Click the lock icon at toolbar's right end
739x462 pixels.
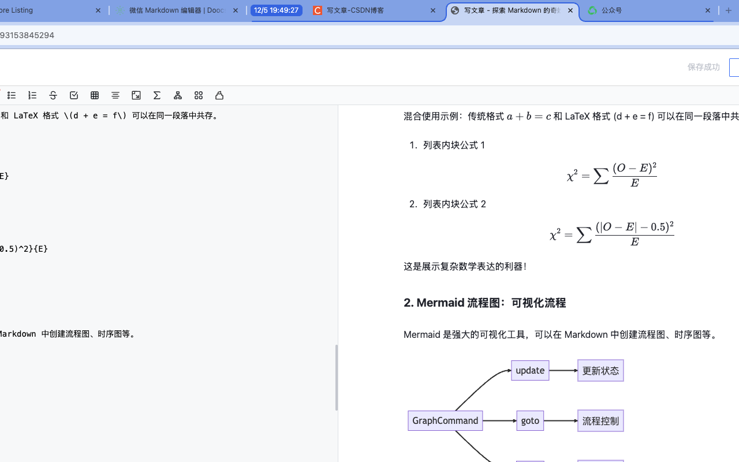click(x=219, y=95)
